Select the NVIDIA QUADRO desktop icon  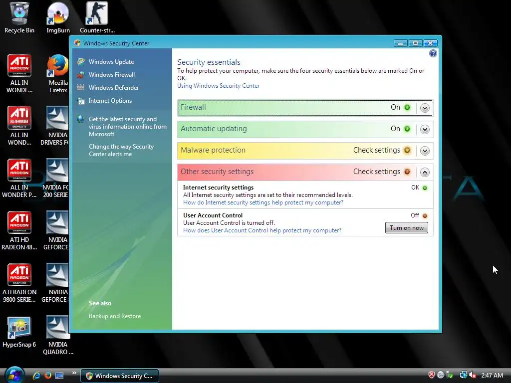[58, 336]
